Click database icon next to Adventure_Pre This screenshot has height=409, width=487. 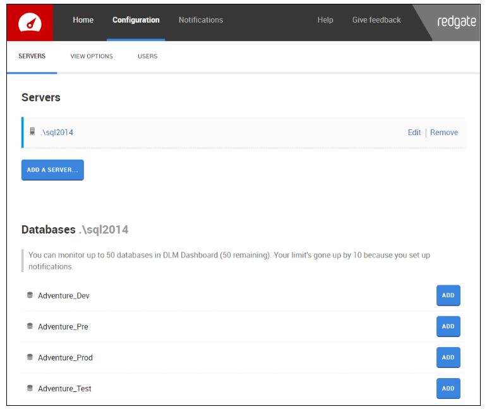point(30,326)
